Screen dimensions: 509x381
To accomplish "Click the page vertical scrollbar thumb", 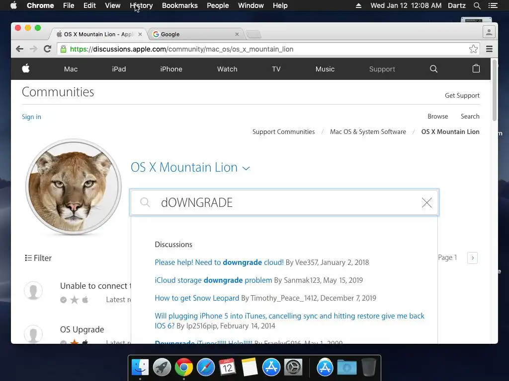I will click(495, 90).
